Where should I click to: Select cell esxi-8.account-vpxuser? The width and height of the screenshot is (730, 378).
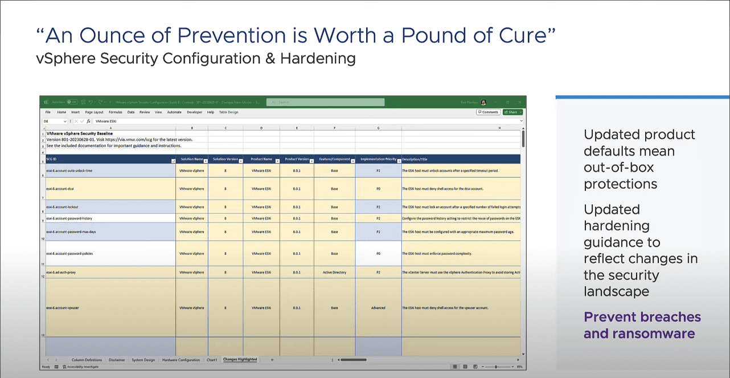110,307
